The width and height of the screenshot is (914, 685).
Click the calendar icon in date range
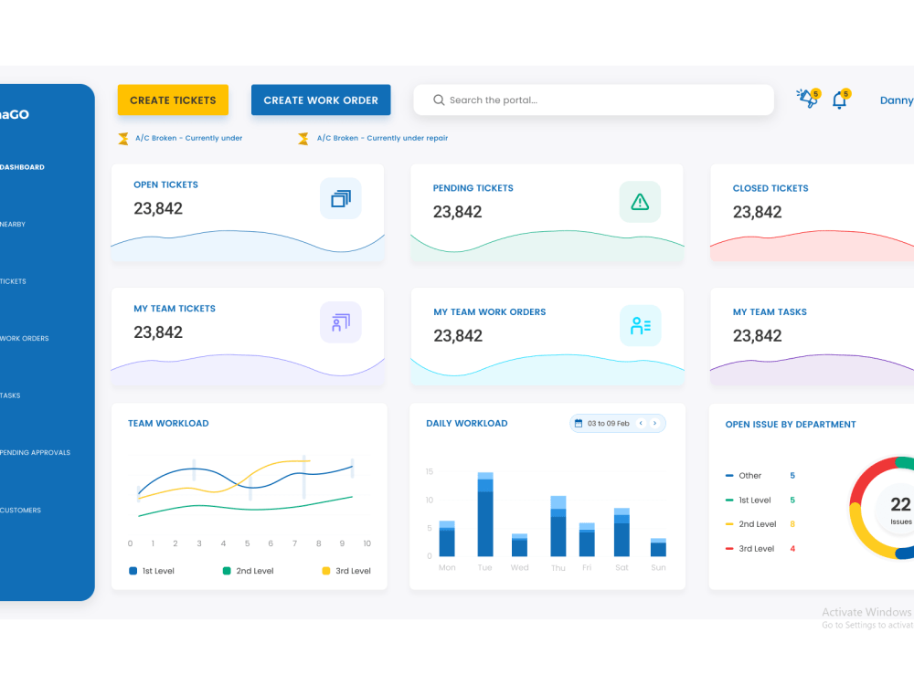(579, 424)
